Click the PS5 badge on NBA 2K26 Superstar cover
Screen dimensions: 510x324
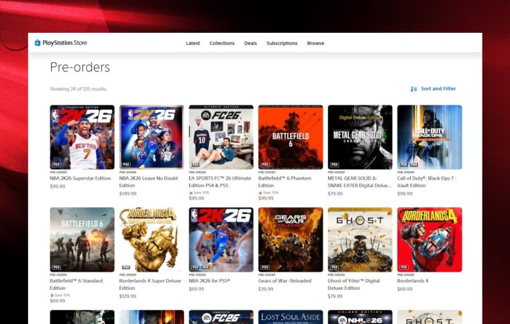tap(56, 165)
